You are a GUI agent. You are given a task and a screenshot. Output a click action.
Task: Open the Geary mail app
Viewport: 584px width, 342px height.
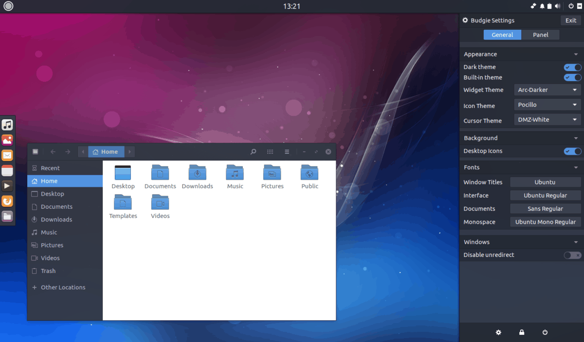(7, 155)
